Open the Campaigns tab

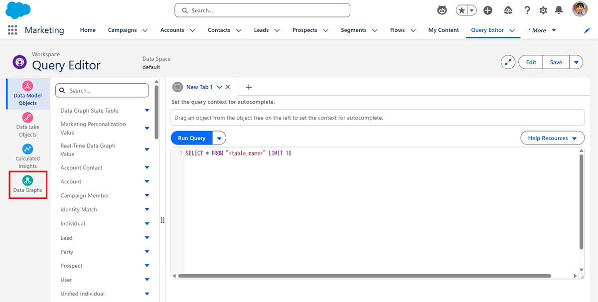coord(122,30)
